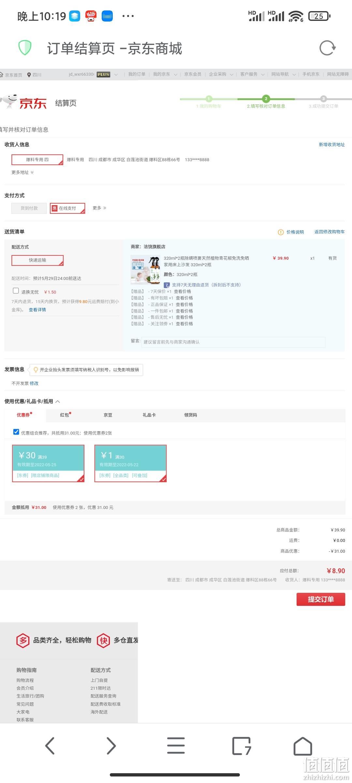Tap the battery indicator icon
Image resolution: width=352 pixels, height=783 pixels.
click(319, 16)
